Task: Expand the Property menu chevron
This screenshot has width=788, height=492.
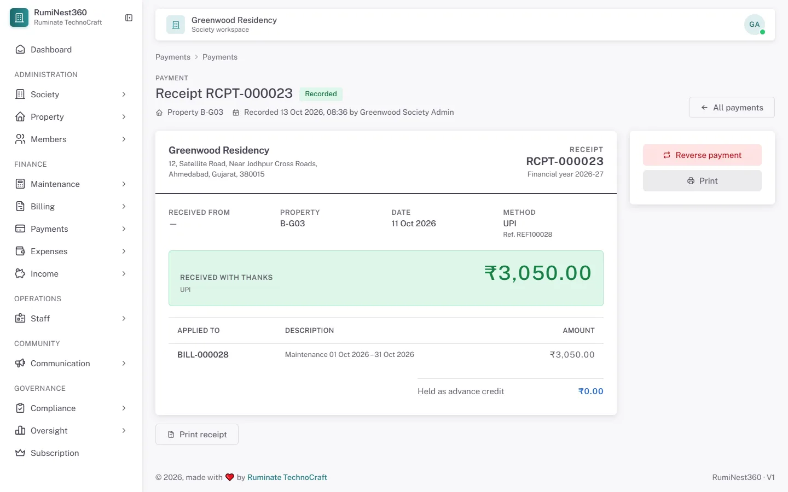Action: click(124, 117)
